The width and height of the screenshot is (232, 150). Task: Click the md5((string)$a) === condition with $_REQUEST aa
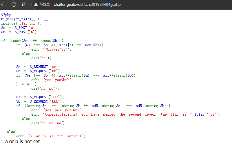coord(77,75)
